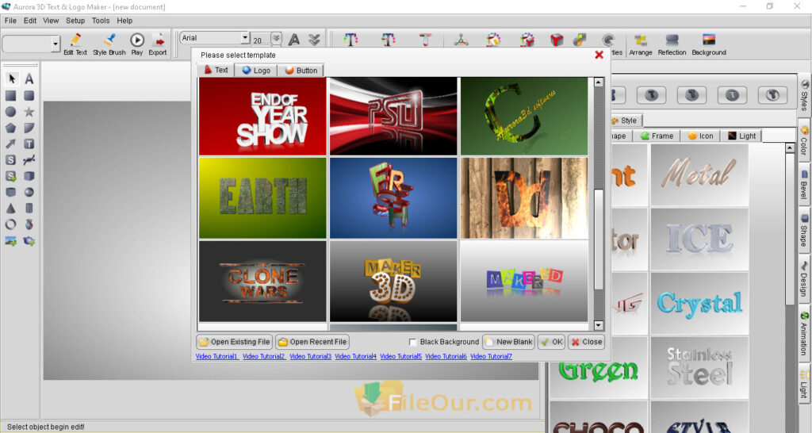Image resolution: width=812 pixels, height=433 pixels.
Task: Select the cone shape tool
Action: (10, 209)
